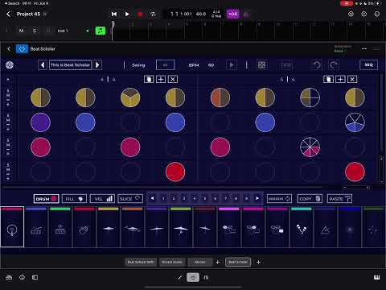Select the five-slice blue beat circle
The height and width of the screenshot is (290, 386).
[x=355, y=122]
